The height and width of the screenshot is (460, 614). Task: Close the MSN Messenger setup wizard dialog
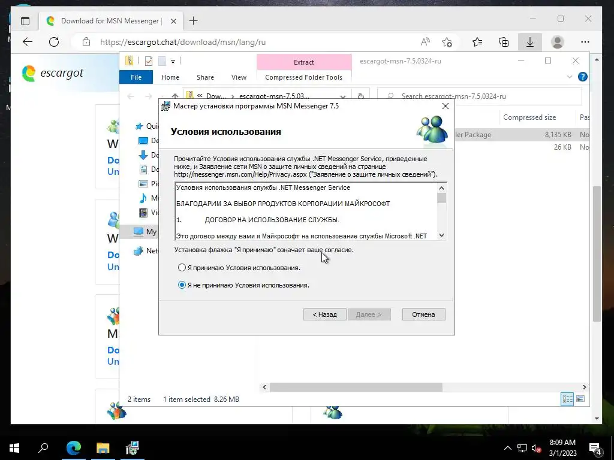point(446,106)
